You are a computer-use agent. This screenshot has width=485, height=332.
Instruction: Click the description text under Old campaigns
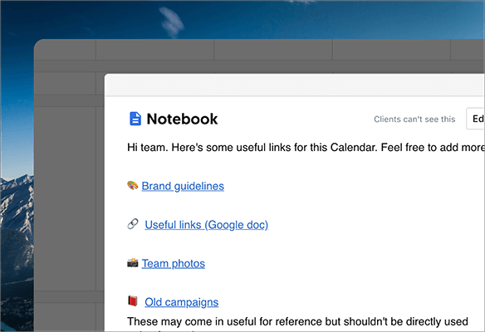(x=297, y=321)
